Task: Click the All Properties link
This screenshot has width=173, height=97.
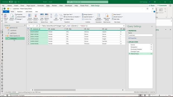Action: (132, 38)
